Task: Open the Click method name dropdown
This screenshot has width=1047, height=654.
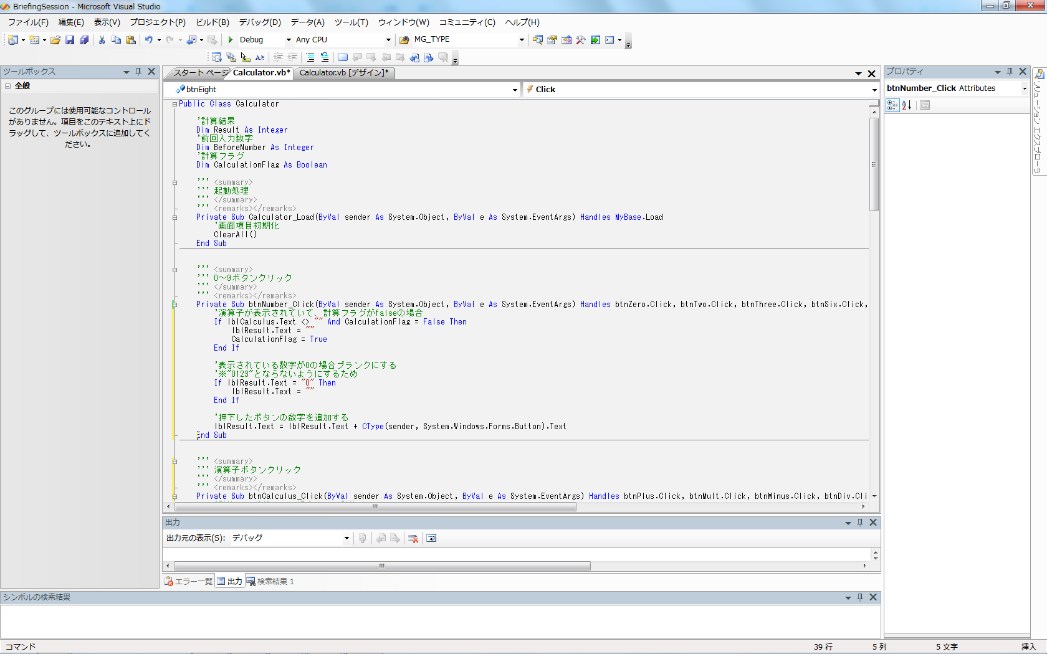Action: click(874, 90)
